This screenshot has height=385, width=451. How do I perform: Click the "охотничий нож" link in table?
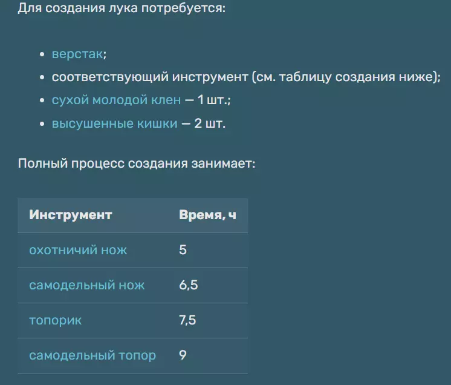78,250
